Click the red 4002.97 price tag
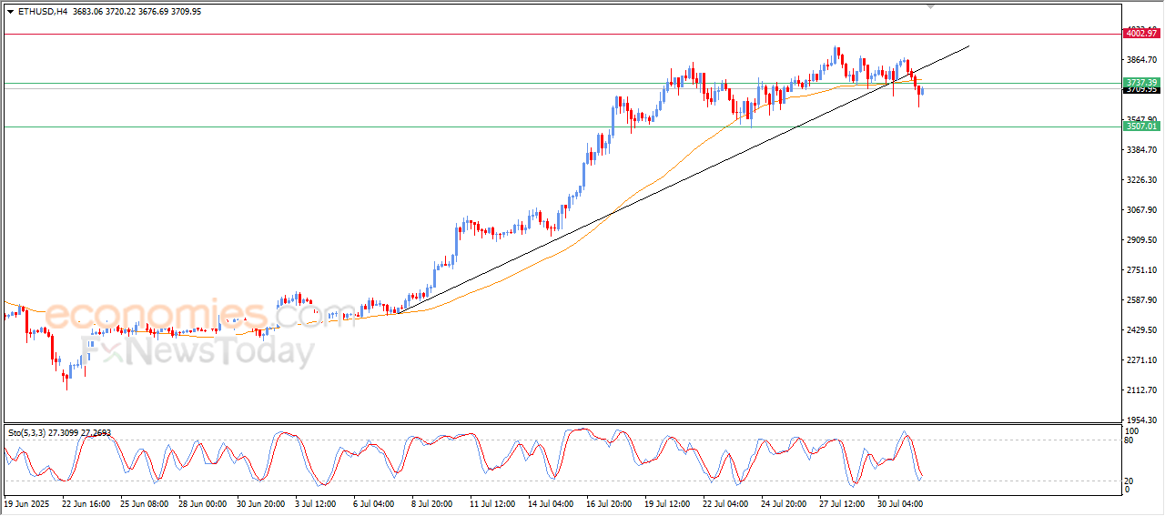Screen dimensions: 1165x516 coord(1141,34)
